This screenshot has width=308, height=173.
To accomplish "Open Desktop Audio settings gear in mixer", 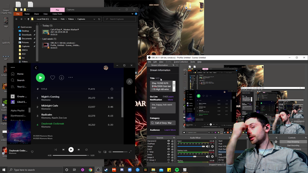I will [x=212, y=157].
